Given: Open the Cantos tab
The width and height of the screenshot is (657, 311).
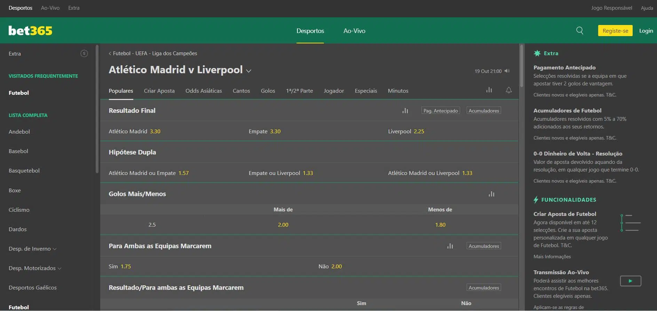Looking at the screenshot, I should click(241, 91).
